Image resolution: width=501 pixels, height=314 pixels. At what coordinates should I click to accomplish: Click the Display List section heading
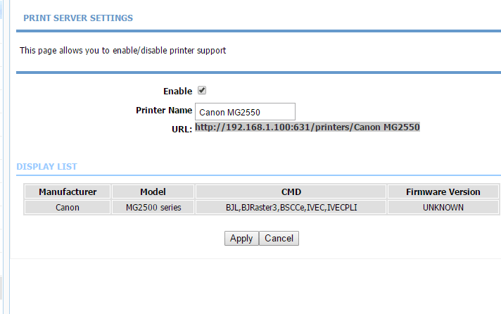pyautogui.click(x=46, y=167)
